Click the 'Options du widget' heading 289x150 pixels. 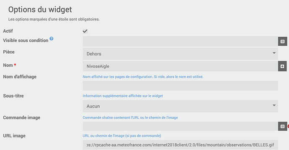pyautogui.click(x=40, y=10)
